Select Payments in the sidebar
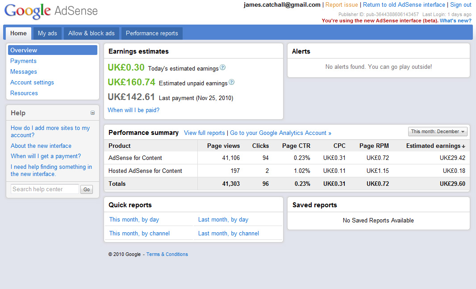 [x=23, y=61]
